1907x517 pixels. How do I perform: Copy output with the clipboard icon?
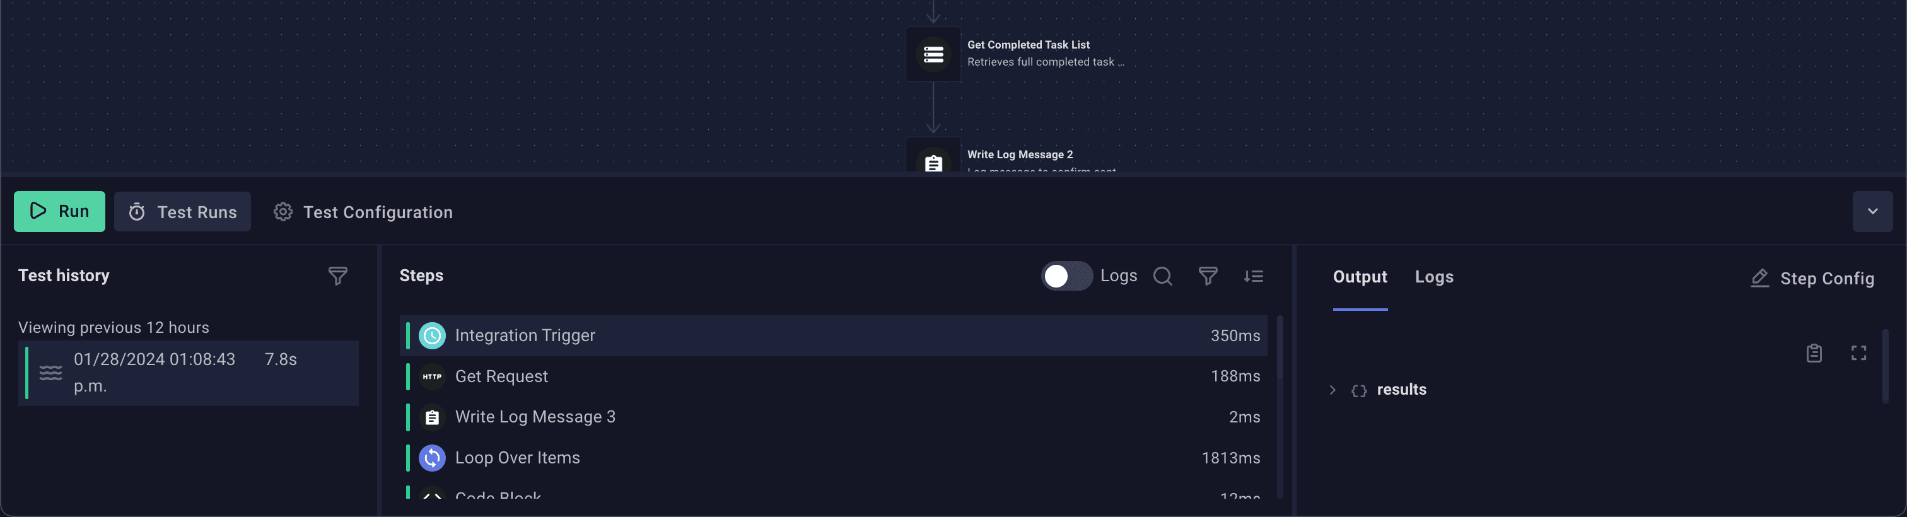1813,353
